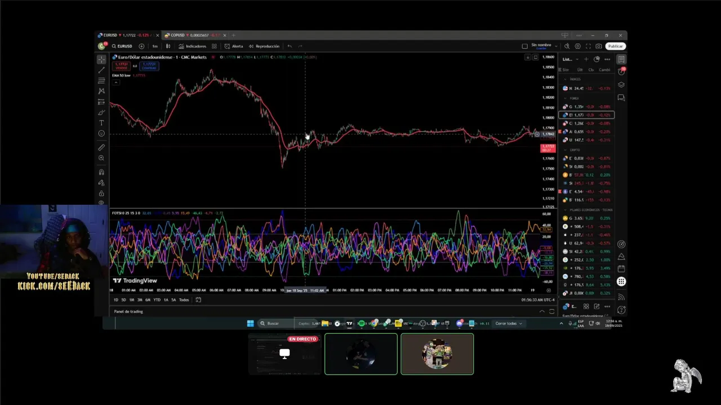The width and height of the screenshot is (721, 405).
Task: Redo the last chart action
Action: click(x=300, y=46)
